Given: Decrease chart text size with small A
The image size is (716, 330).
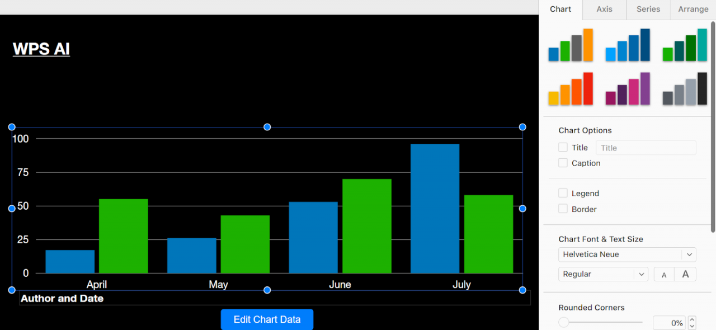Looking at the screenshot, I should [664, 275].
